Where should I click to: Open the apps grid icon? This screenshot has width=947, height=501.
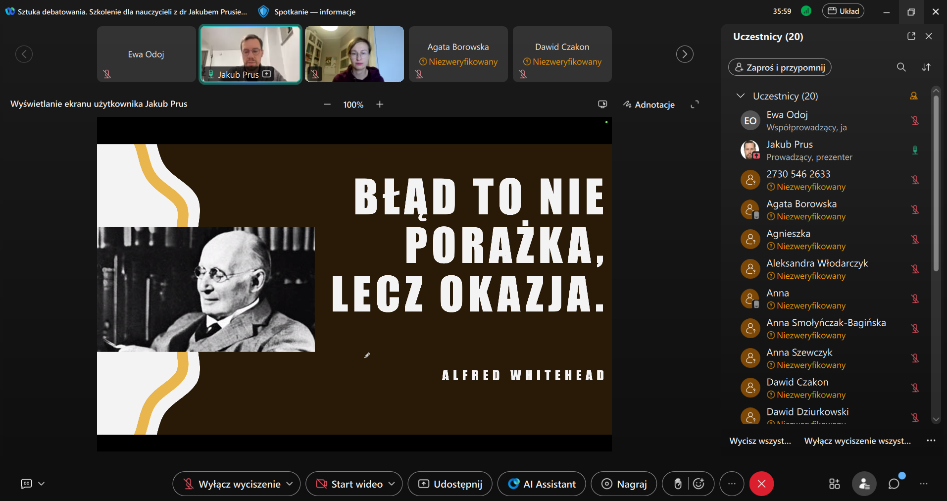pyautogui.click(x=834, y=484)
